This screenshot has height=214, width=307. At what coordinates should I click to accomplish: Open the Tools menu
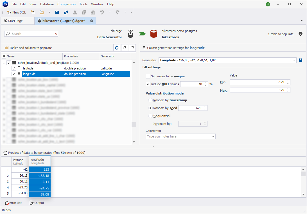83,4
